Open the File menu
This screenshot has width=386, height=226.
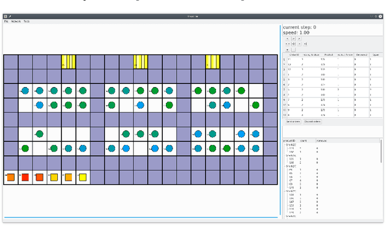(x=6, y=22)
